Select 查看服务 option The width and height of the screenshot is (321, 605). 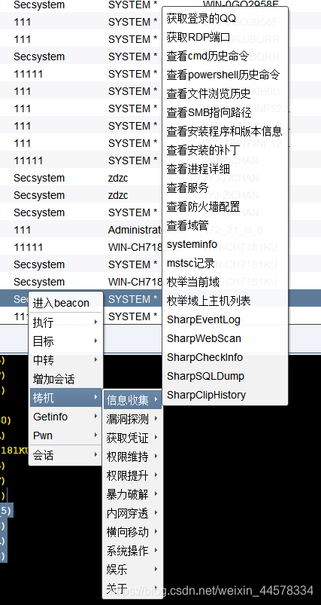[226, 188]
